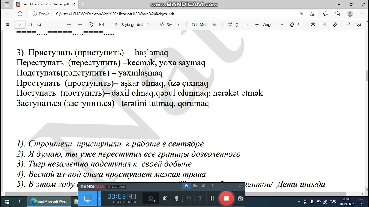Open the browser profile avatar

pos(350,14)
